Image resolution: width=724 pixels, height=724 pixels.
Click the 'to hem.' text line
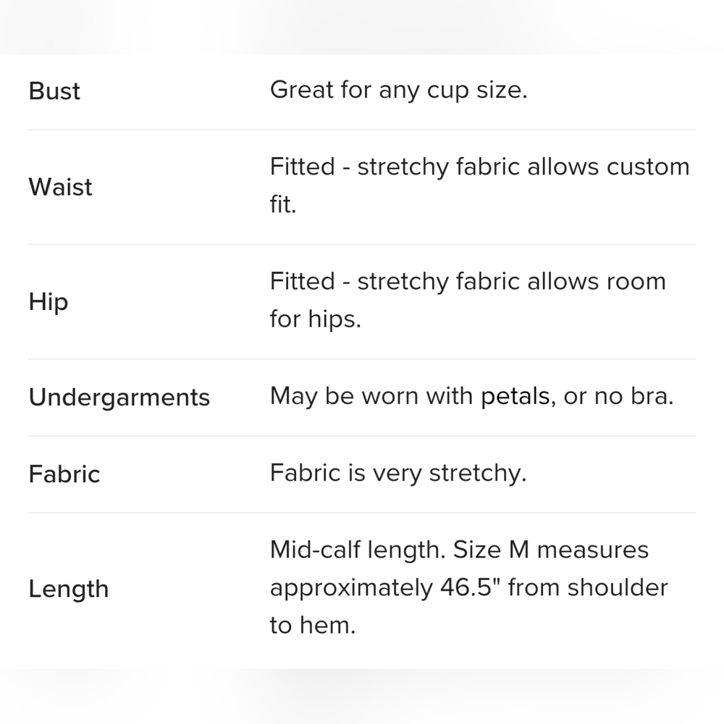(x=313, y=626)
